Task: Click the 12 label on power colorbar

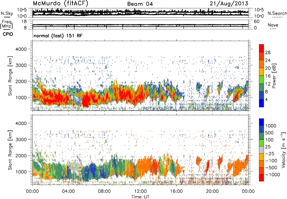Action: [x=268, y=84]
